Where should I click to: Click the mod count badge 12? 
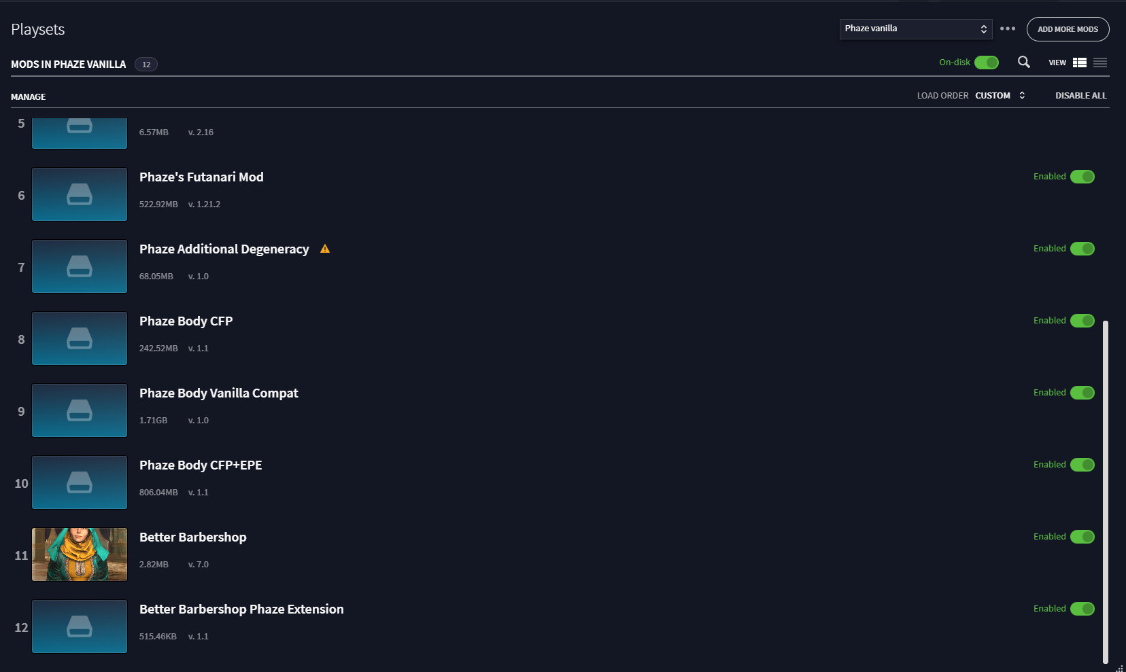(146, 65)
